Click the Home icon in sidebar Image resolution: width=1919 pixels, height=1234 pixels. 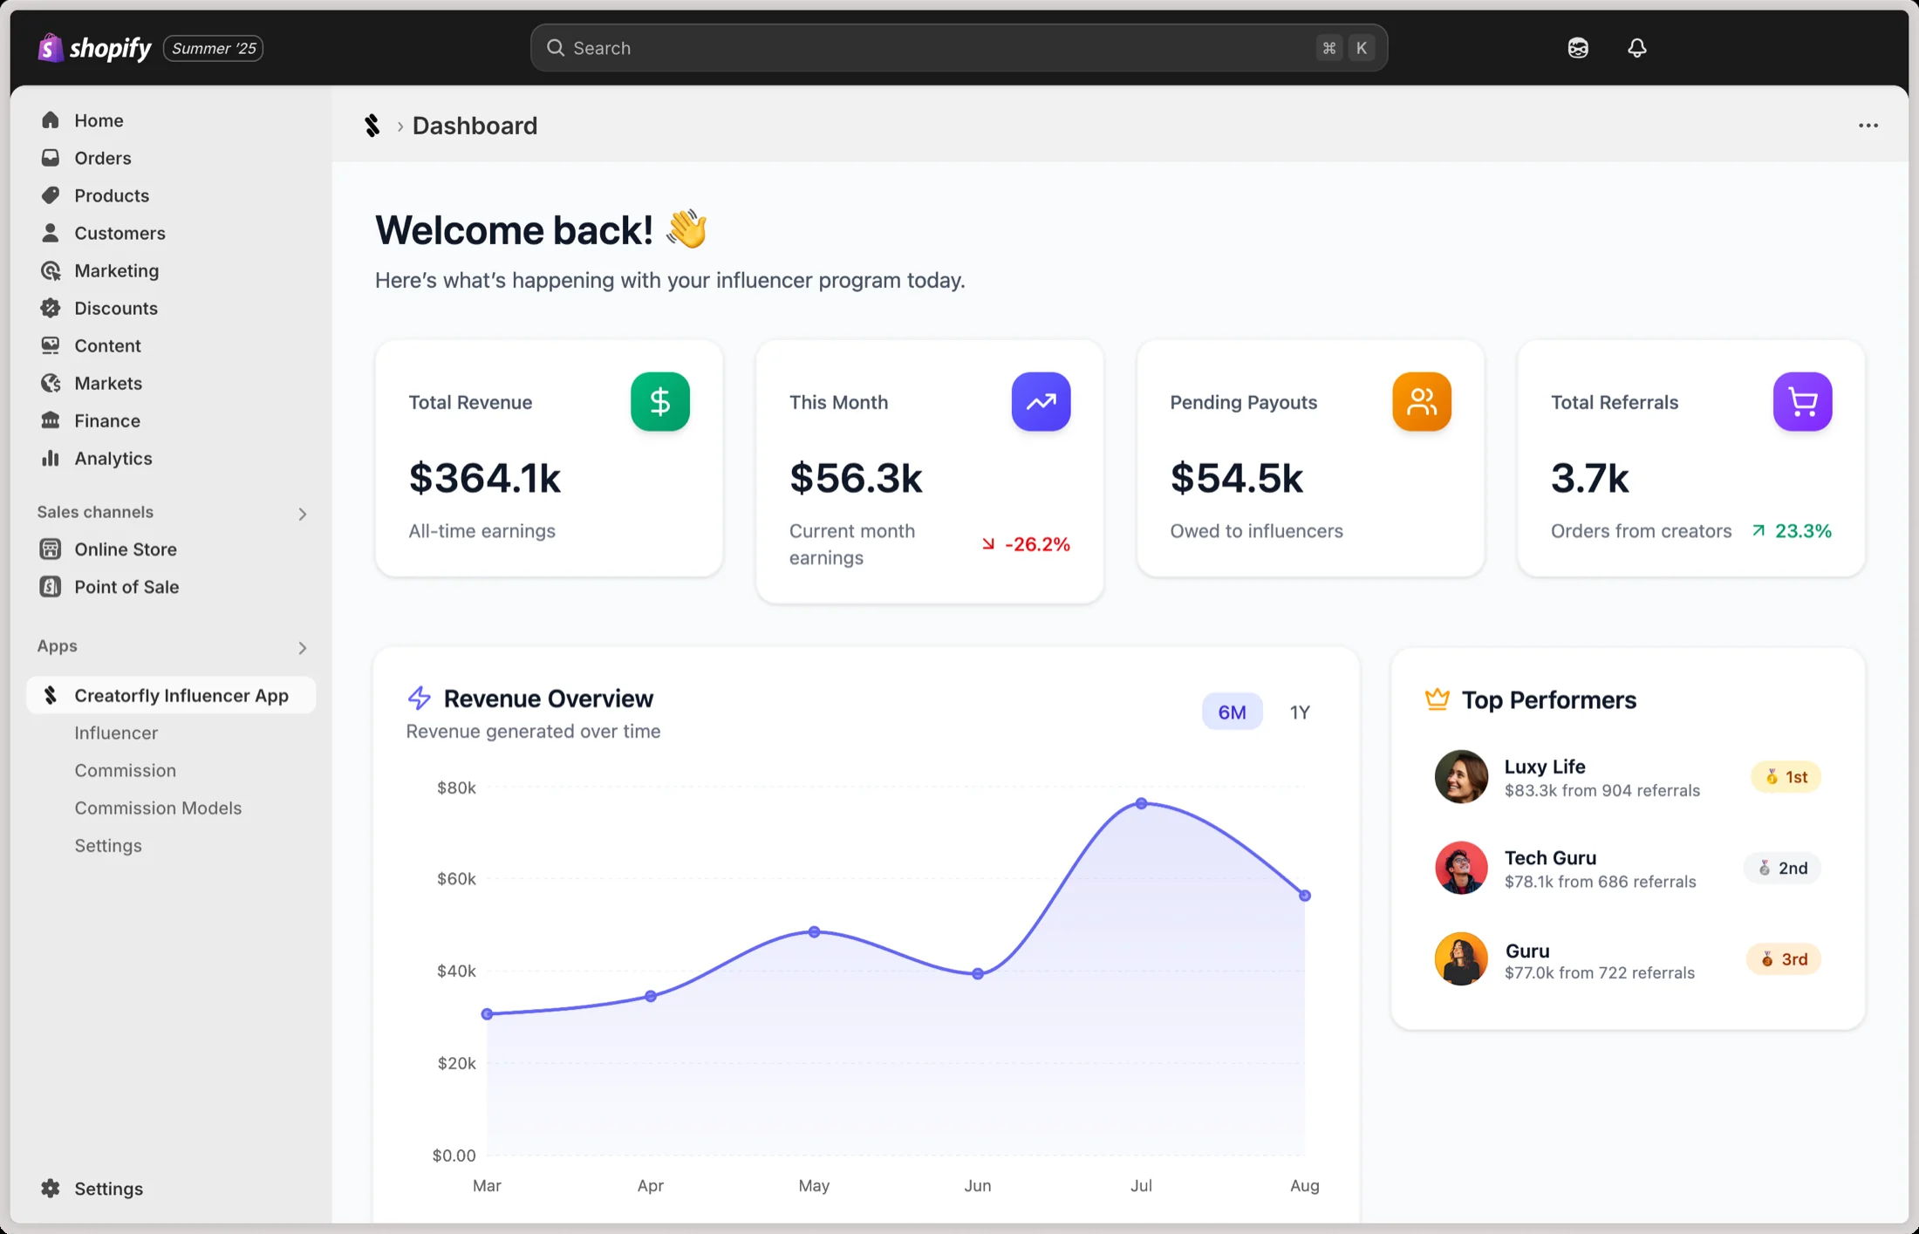(51, 120)
